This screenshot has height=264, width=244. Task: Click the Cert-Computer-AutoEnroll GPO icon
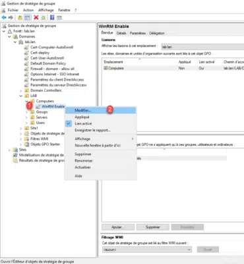26,48
